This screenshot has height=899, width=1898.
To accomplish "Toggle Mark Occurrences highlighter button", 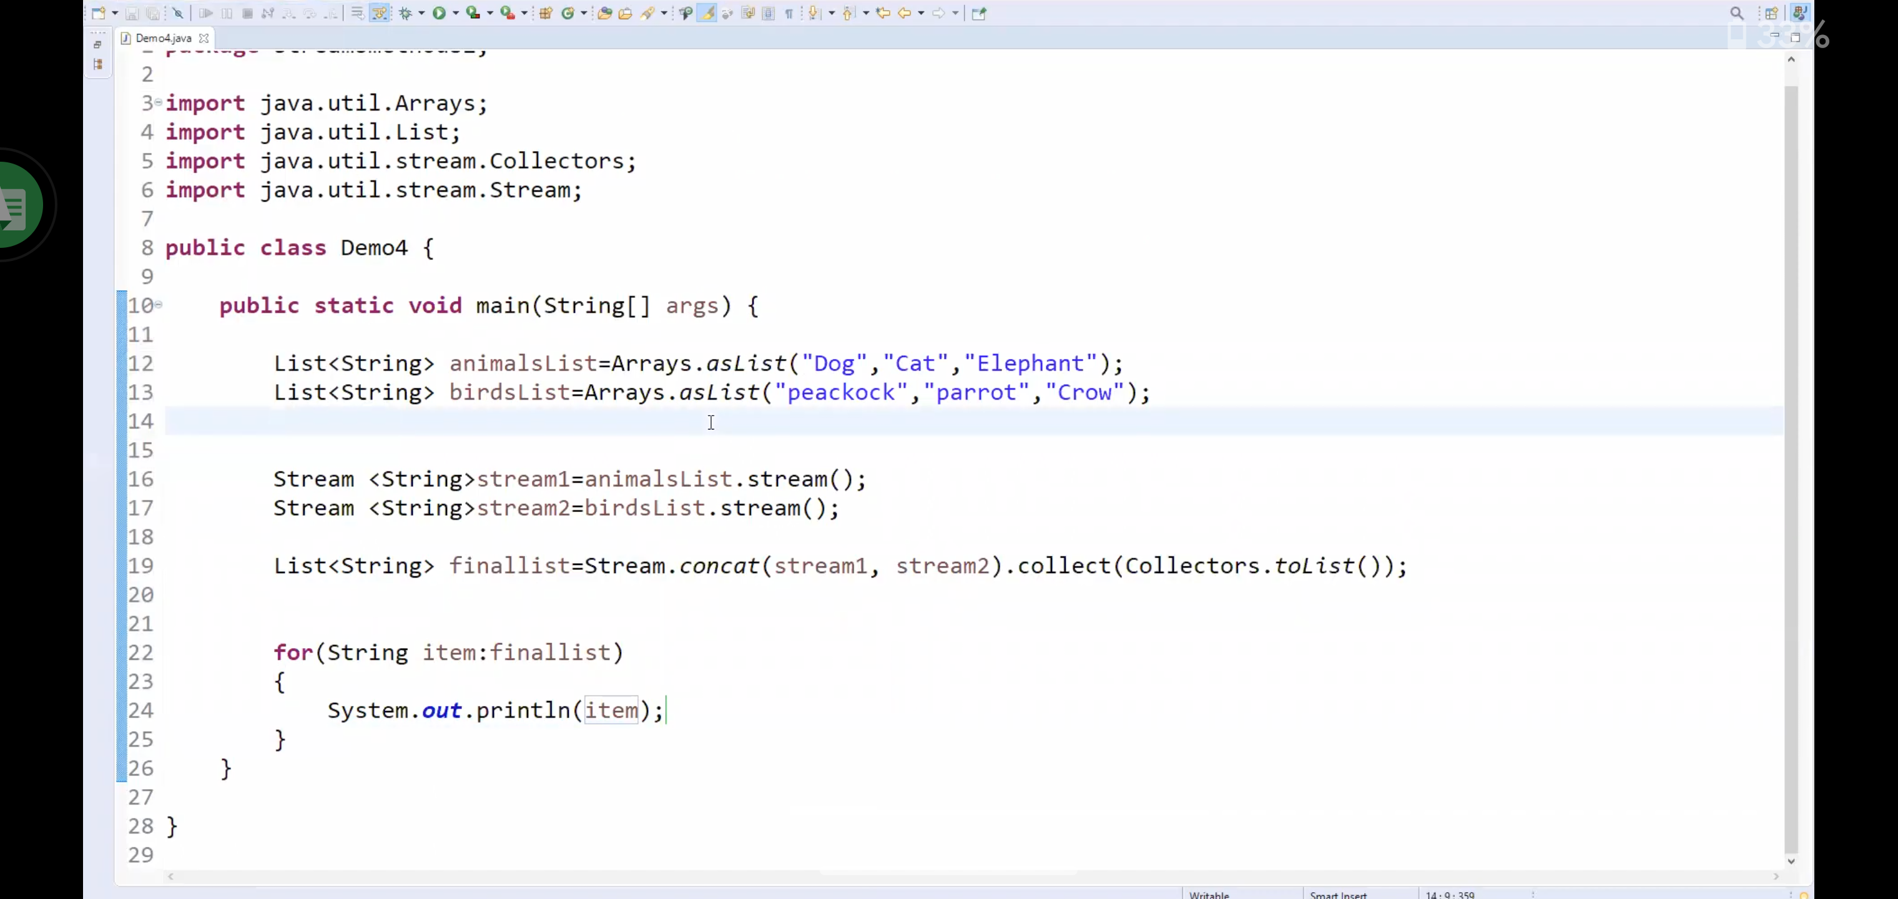I will coord(707,13).
